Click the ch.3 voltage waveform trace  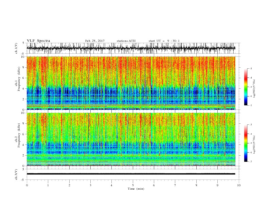click(x=131, y=174)
